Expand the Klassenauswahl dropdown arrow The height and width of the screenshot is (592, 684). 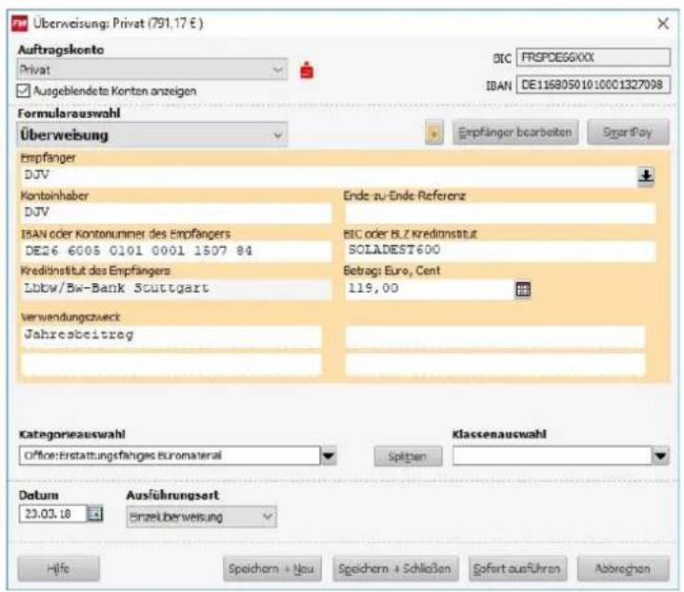661,457
